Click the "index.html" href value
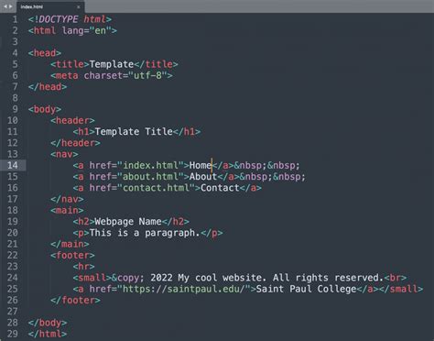The image size is (434, 341). coord(150,166)
